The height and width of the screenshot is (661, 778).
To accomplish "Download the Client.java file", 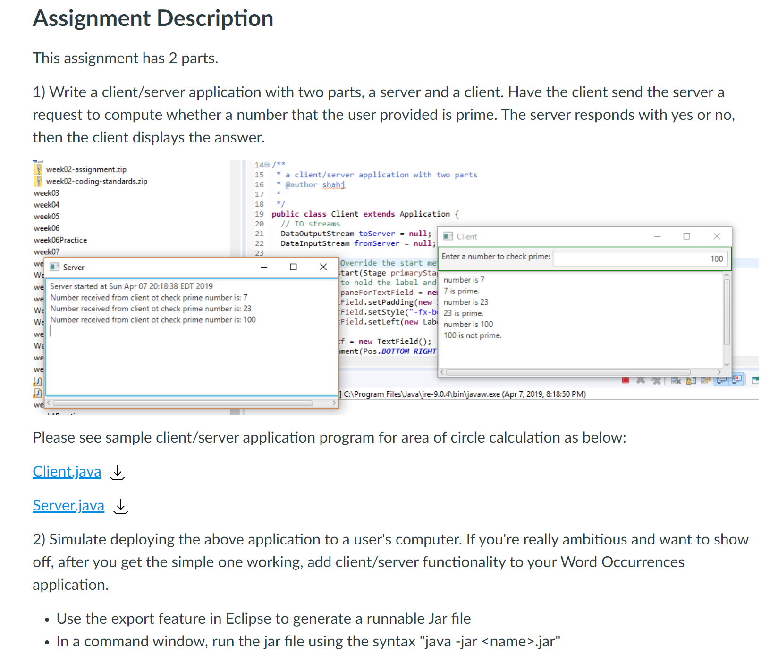I will 117,472.
